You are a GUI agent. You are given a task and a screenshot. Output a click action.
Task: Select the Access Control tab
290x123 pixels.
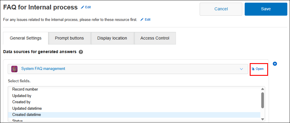pos(155,38)
